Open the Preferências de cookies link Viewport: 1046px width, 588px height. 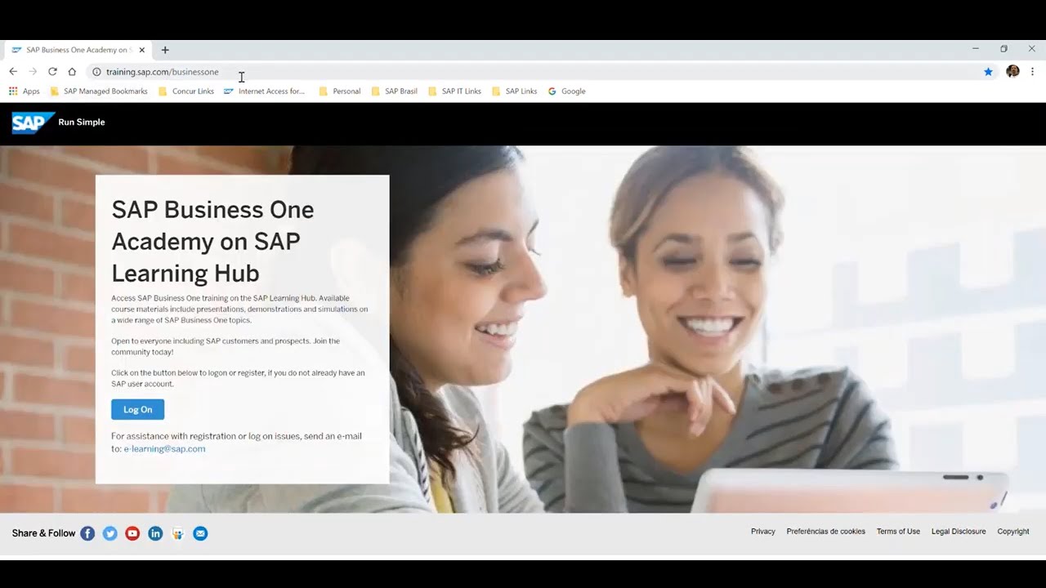coord(825,532)
